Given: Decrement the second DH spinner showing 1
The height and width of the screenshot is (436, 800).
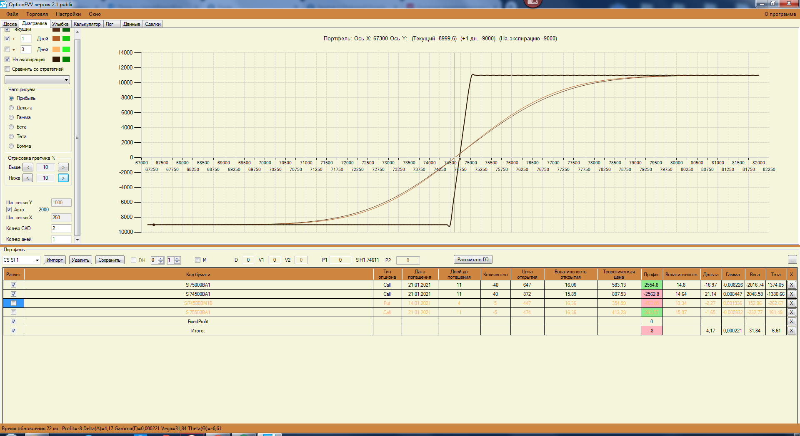Looking at the screenshot, I should click(x=177, y=262).
